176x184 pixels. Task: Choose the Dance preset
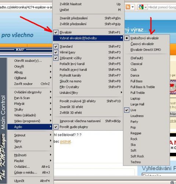(x=147, y=75)
